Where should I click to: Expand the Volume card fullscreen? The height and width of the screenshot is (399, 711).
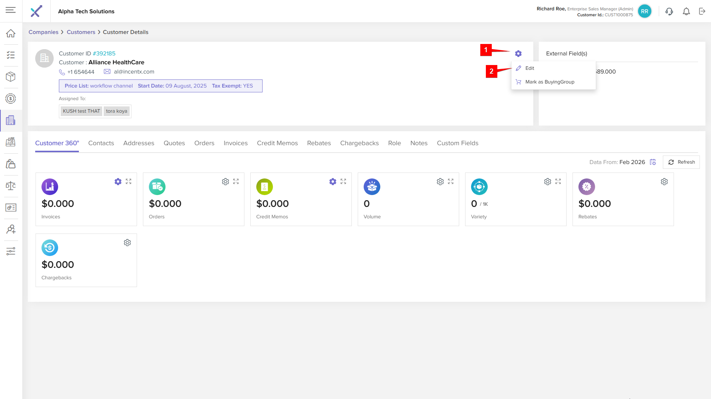(451, 181)
